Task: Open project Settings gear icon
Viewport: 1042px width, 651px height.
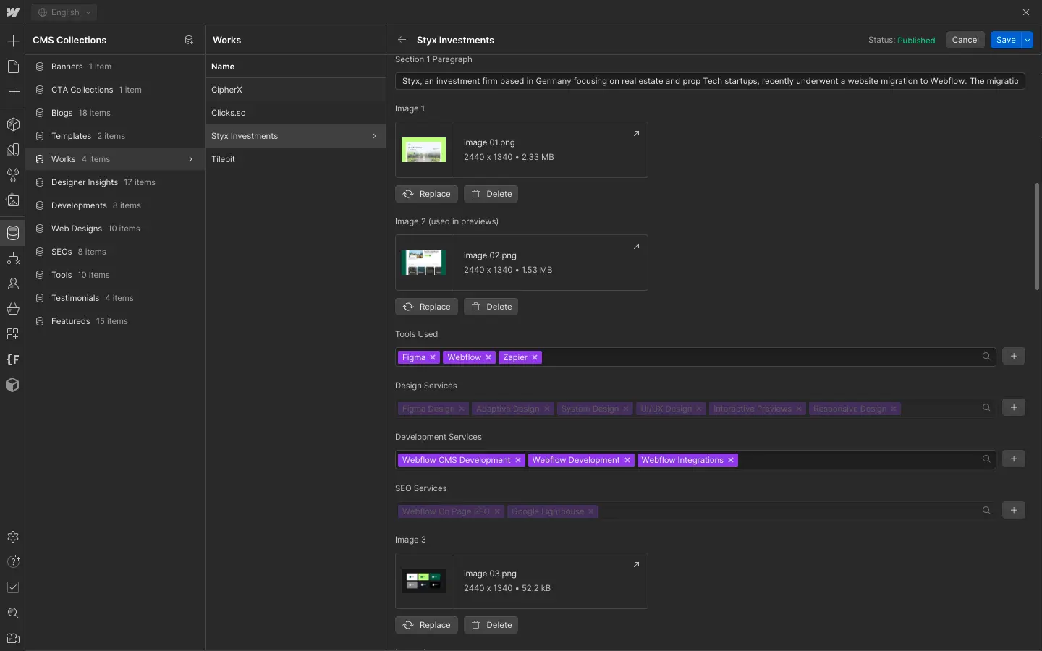Action: tap(12, 537)
